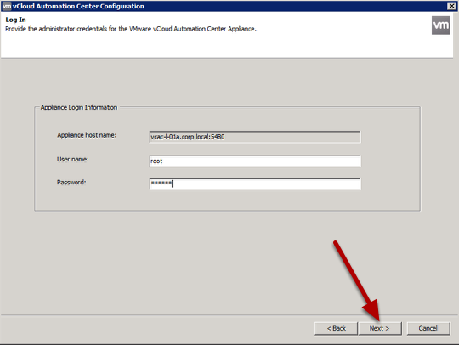The image size is (459, 345).
Task: Cancel the configuration wizard
Action: click(x=428, y=328)
